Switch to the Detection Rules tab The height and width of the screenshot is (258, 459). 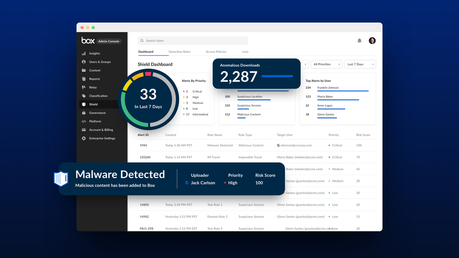[x=179, y=52]
